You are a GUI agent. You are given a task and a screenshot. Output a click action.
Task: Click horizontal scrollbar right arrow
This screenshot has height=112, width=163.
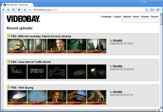pyautogui.click(x=159, y=110)
